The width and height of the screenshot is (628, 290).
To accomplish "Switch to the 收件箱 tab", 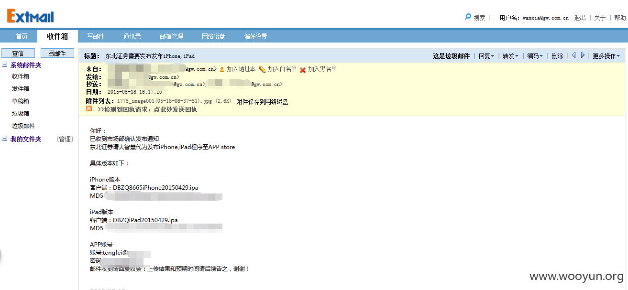I will 57,36.
